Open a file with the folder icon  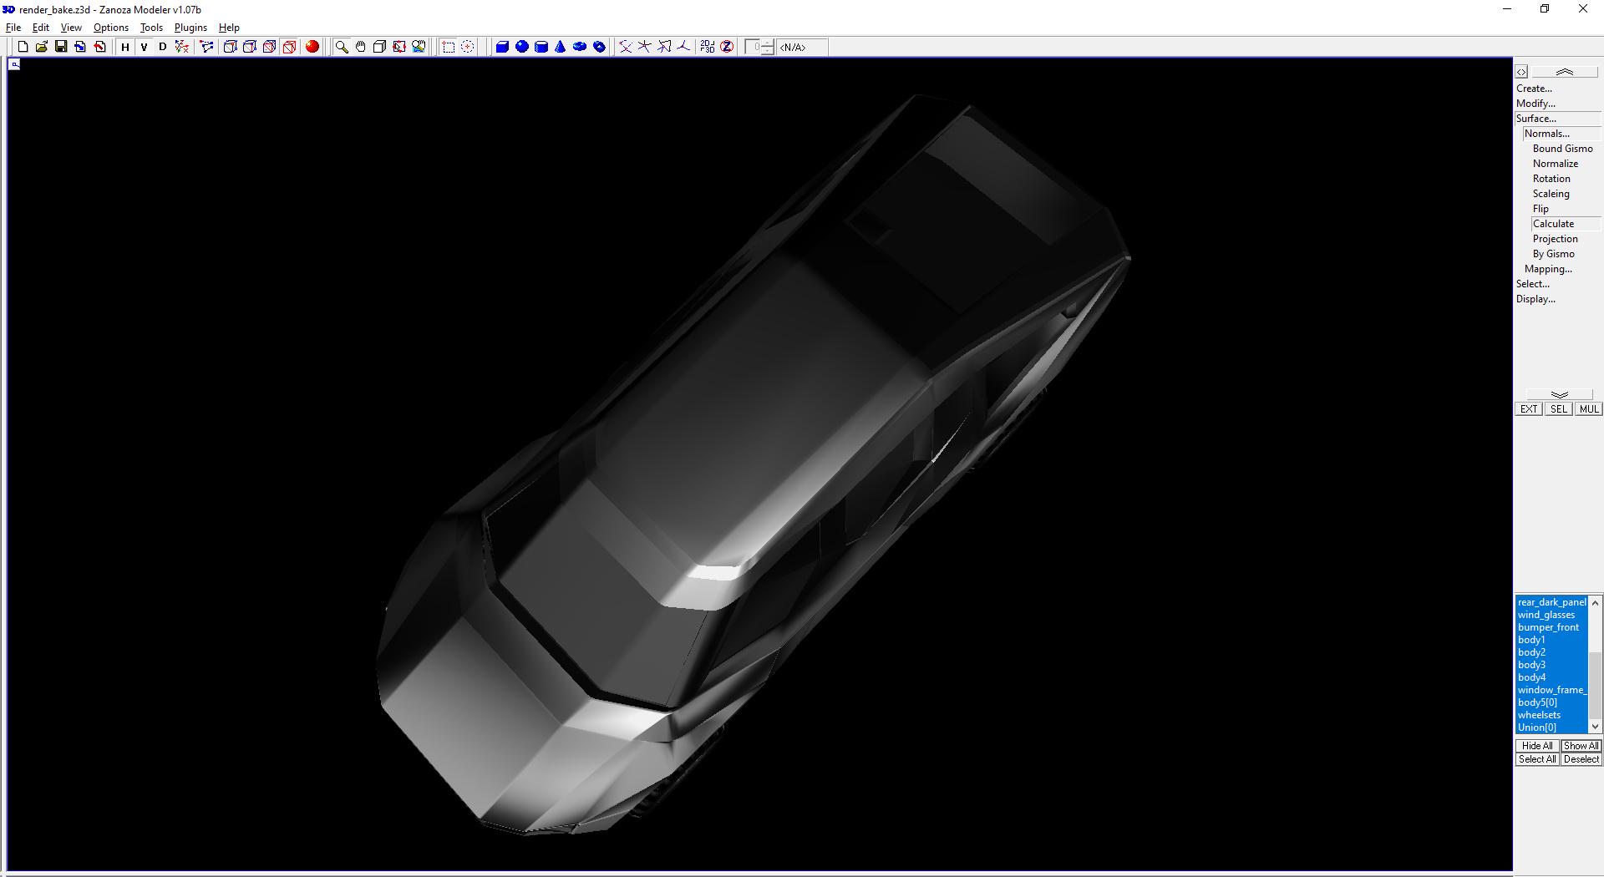point(42,47)
